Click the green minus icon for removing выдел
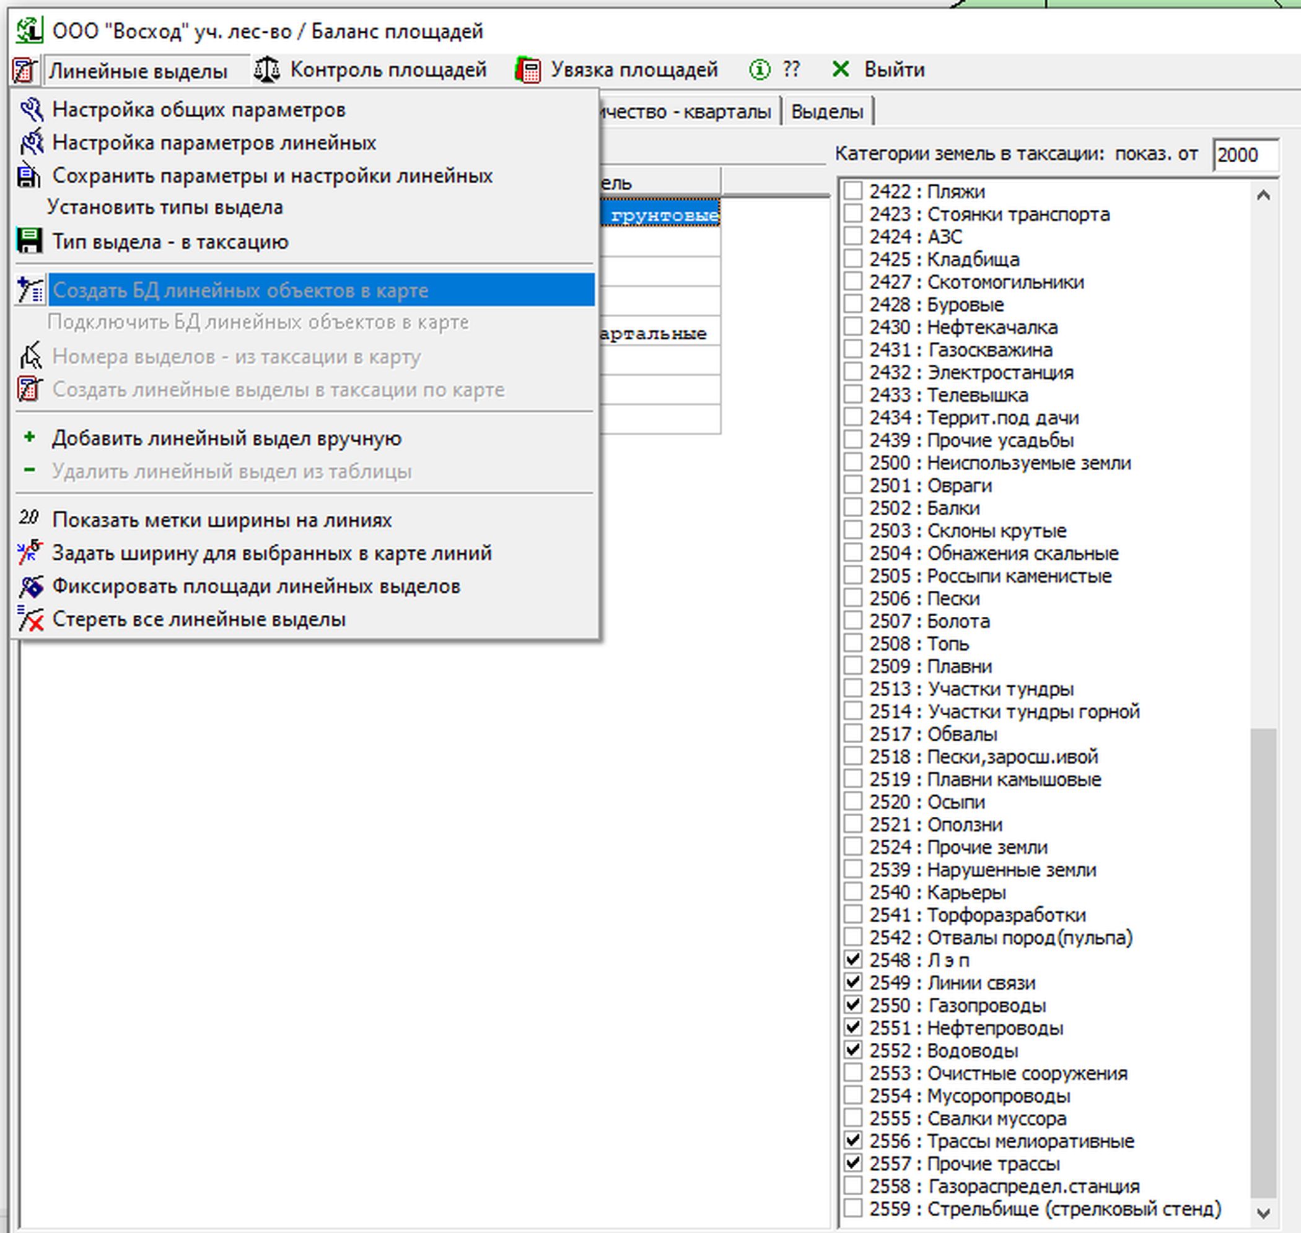This screenshot has width=1301, height=1233. coord(30,470)
